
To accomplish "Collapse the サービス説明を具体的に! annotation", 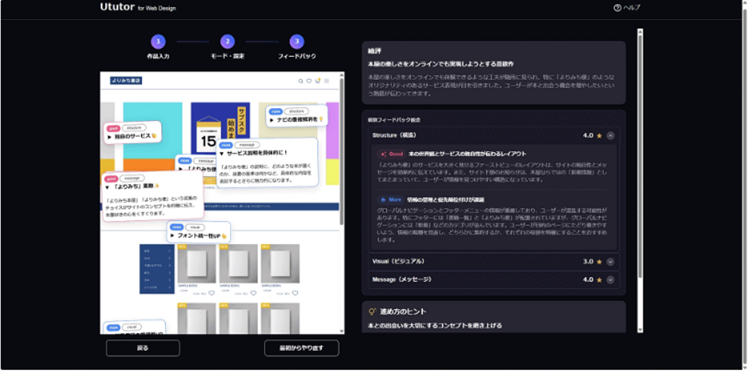I will click(x=221, y=153).
